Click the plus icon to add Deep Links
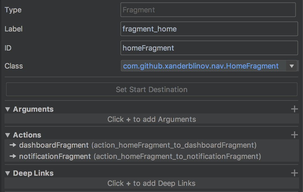Image resolution: width=303 pixels, height=192 pixels. tap(294, 173)
